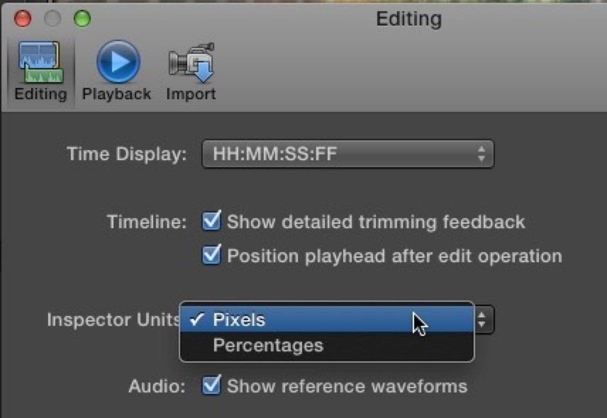Click the Show detailed trimming feedback label

point(376,222)
